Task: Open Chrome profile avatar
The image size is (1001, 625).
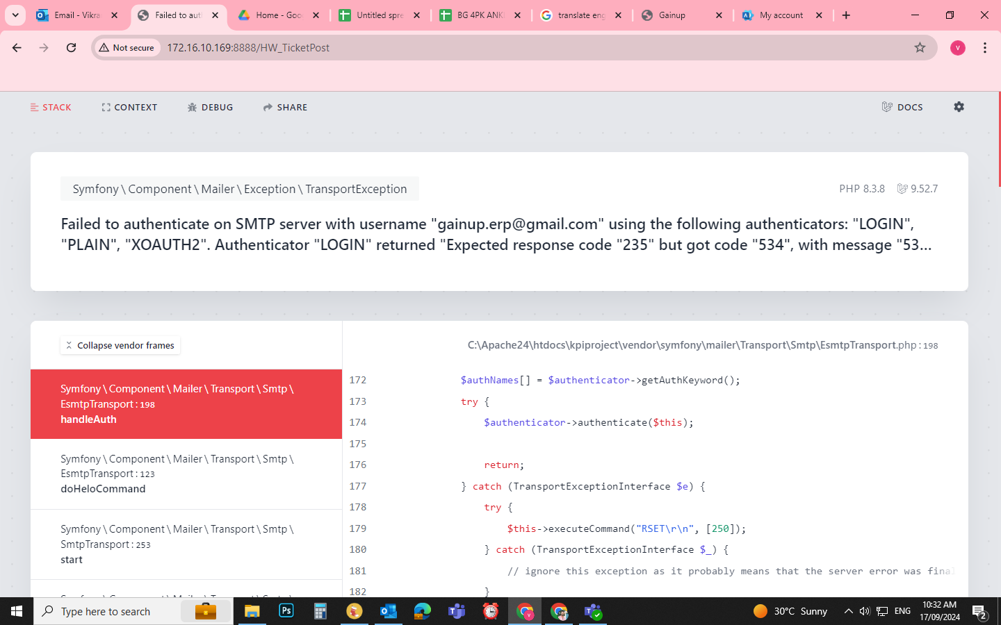Action: click(957, 47)
